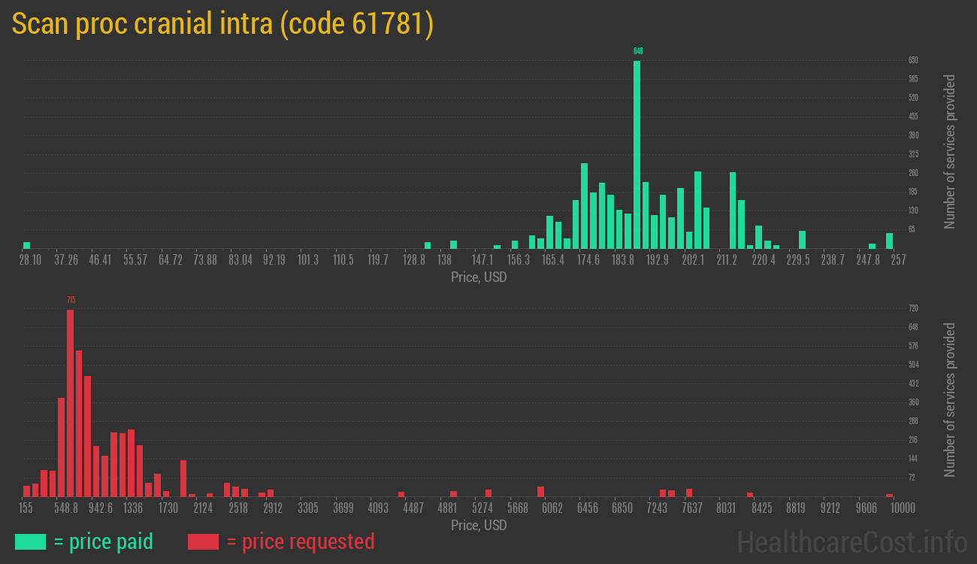977x564 pixels.
Task: Select the tallest red bar labeled 715
Action: (70, 402)
